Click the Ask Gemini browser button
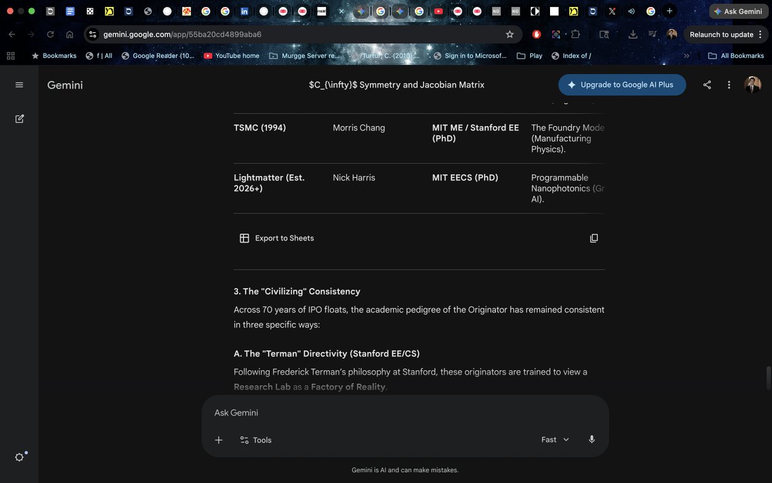This screenshot has width=772, height=483. 737,12
